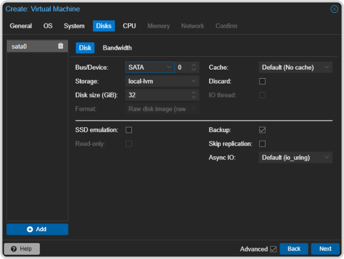Screen dimensions: 344x259
Task: Delete sata0 disk with trash icon
Action: pos(61,47)
